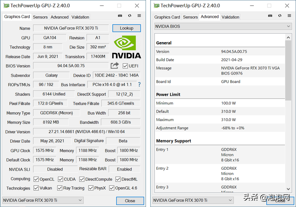Click the Digital Signature field showing Beta
The width and height of the screenshot is (296, 207).
click(123, 141)
